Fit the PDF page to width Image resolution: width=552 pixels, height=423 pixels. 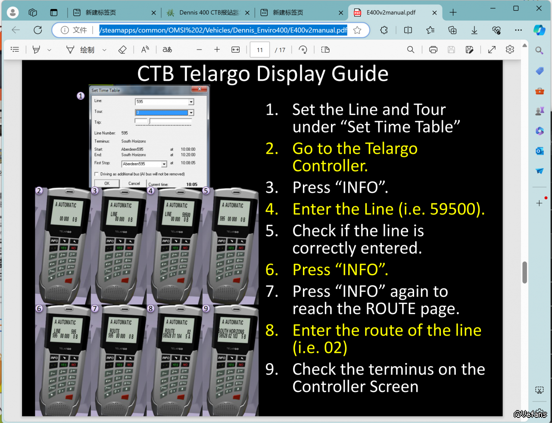tap(235, 50)
